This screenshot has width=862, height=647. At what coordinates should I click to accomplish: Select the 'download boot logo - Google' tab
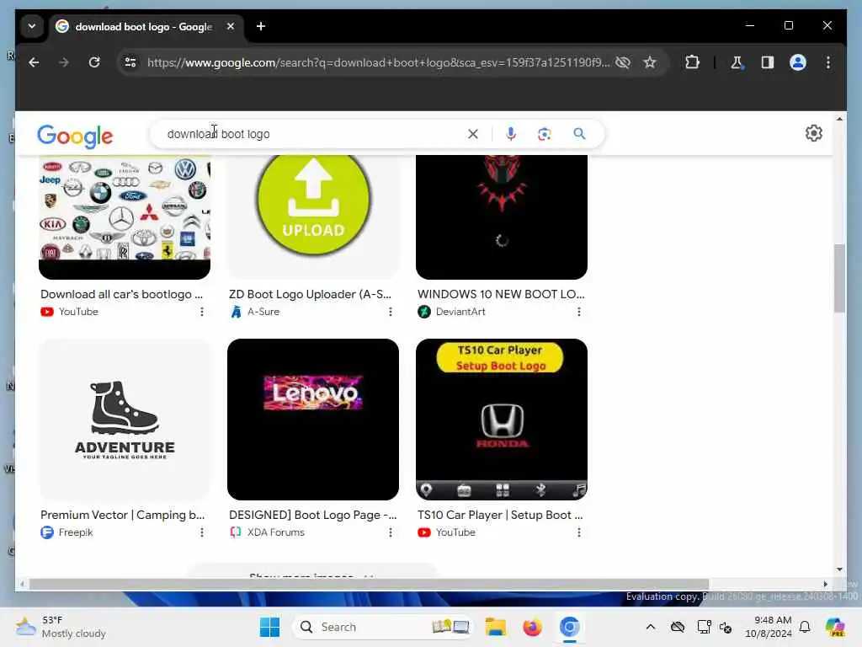pyautogui.click(x=143, y=26)
